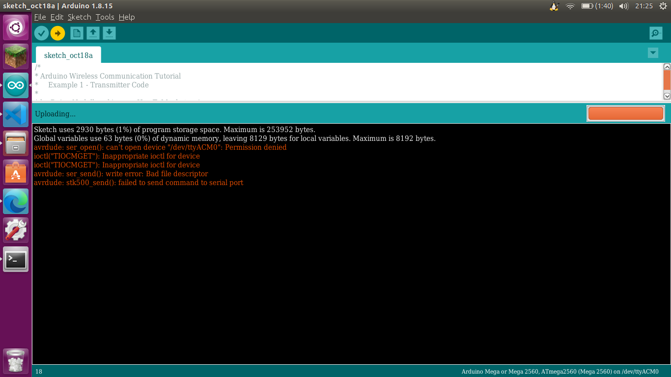Click the Verify sketch checkmark icon
The height and width of the screenshot is (377, 671).
[41, 33]
